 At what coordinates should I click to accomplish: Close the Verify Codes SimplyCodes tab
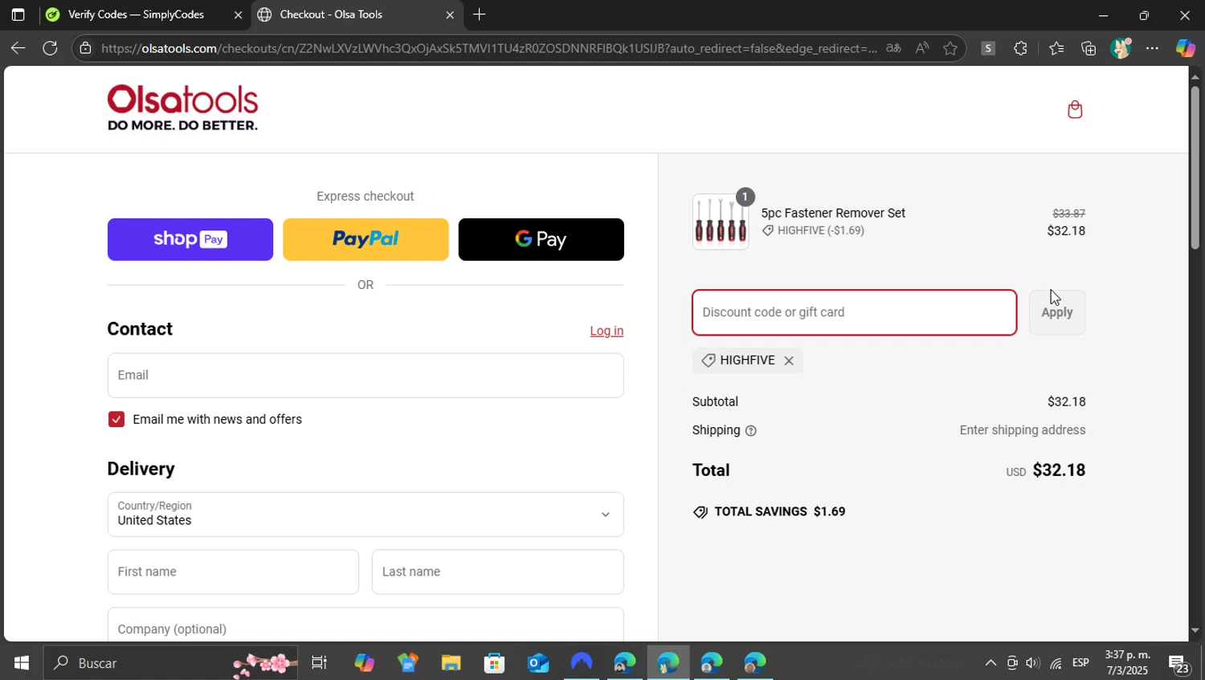point(238,14)
